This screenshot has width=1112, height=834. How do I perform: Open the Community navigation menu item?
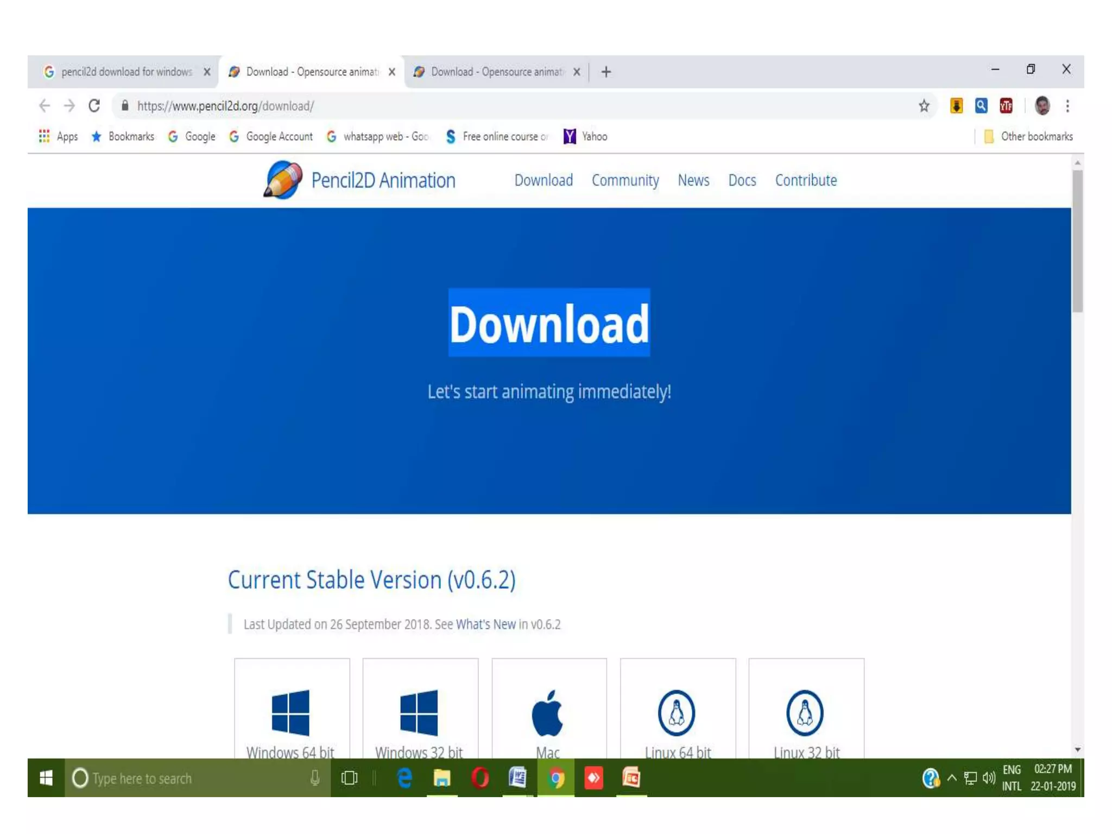[x=625, y=180]
